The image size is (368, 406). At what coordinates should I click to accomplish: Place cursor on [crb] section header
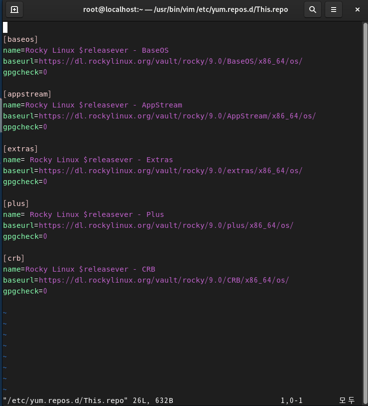point(14,258)
